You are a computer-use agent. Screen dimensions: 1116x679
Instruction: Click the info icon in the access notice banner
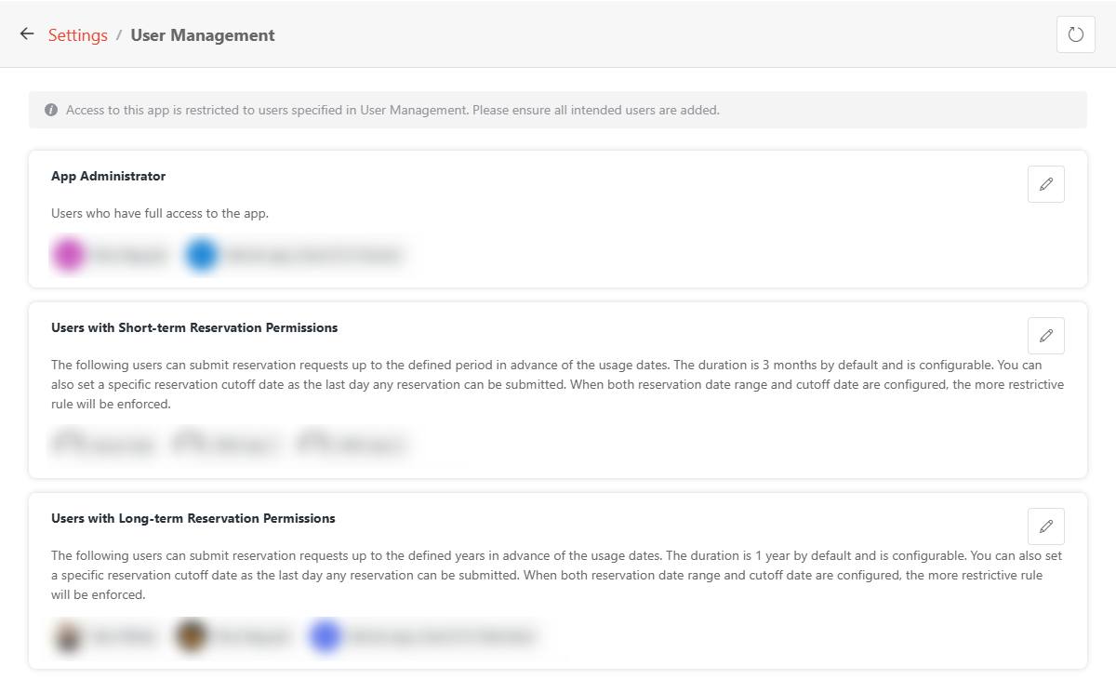coord(51,109)
